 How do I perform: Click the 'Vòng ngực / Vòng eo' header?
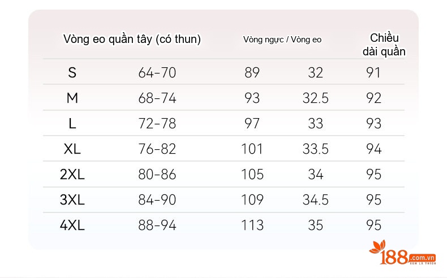(x=282, y=40)
